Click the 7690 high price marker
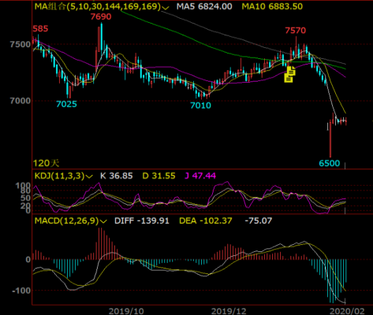The width and height of the screenshot is (373, 315). pos(101,17)
